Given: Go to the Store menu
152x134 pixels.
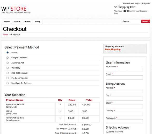Looking at the screenshot, I should (x=17, y=21).
